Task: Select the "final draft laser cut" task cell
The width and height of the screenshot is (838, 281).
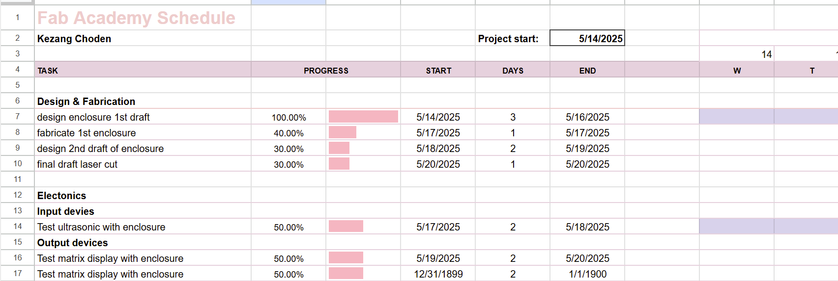Action: click(77, 164)
